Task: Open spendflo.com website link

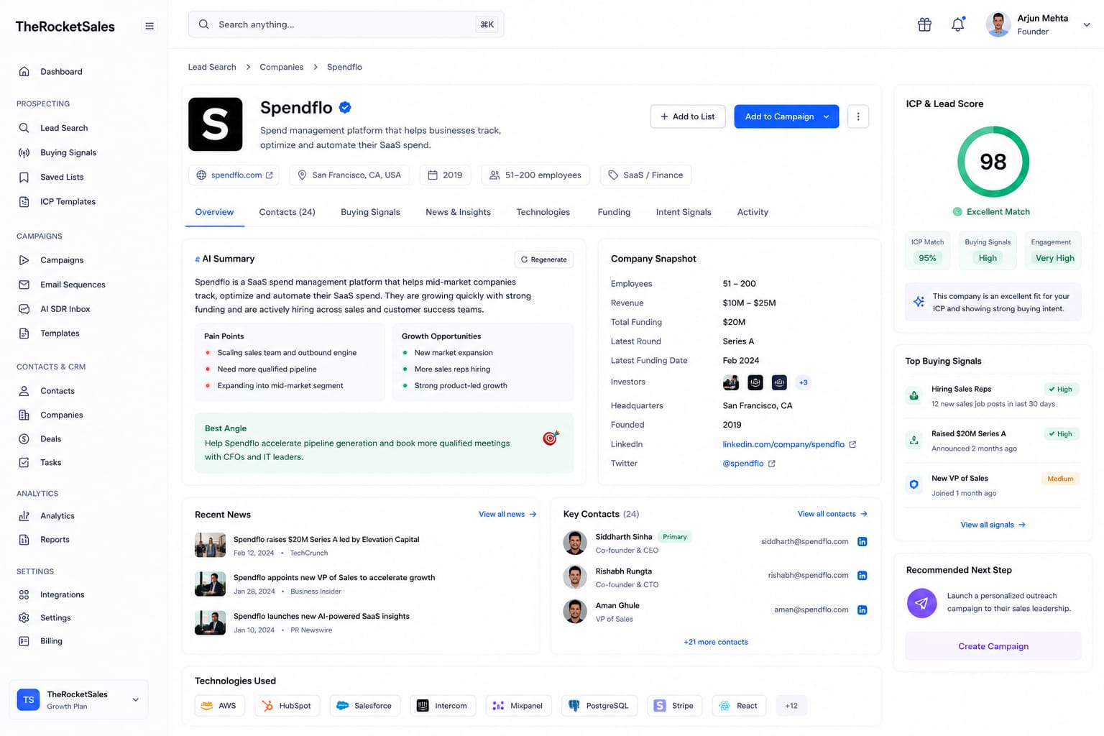Action: click(x=234, y=175)
